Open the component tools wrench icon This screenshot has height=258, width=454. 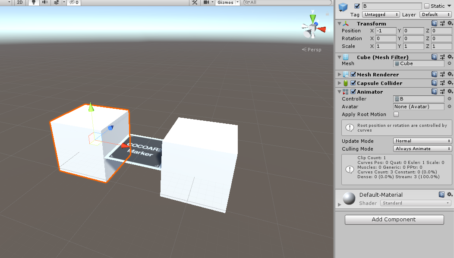click(x=195, y=2)
